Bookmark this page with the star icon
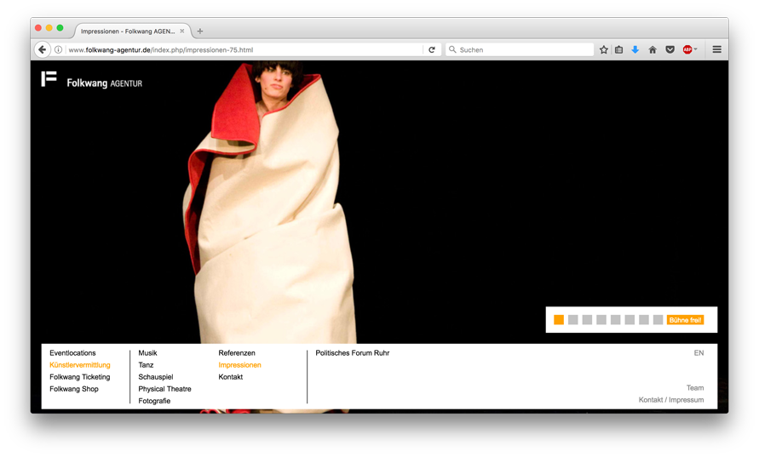Image resolution: width=759 pixels, height=457 pixels. point(604,49)
